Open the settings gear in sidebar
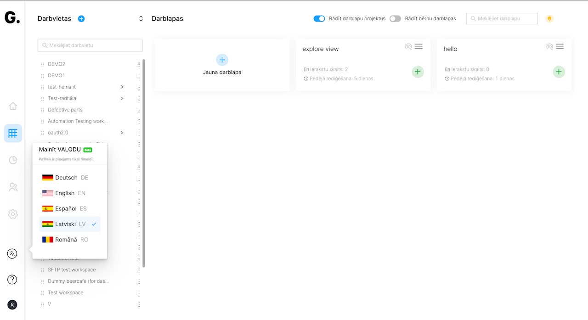This screenshot has width=588, height=320. pyautogui.click(x=13, y=214)
